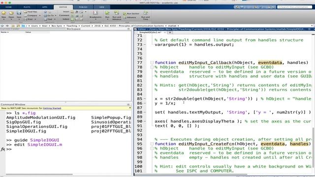Click the Run Section tool
Image resolution: width=315 pixels, height=177 pixels.
coord(131,14)
